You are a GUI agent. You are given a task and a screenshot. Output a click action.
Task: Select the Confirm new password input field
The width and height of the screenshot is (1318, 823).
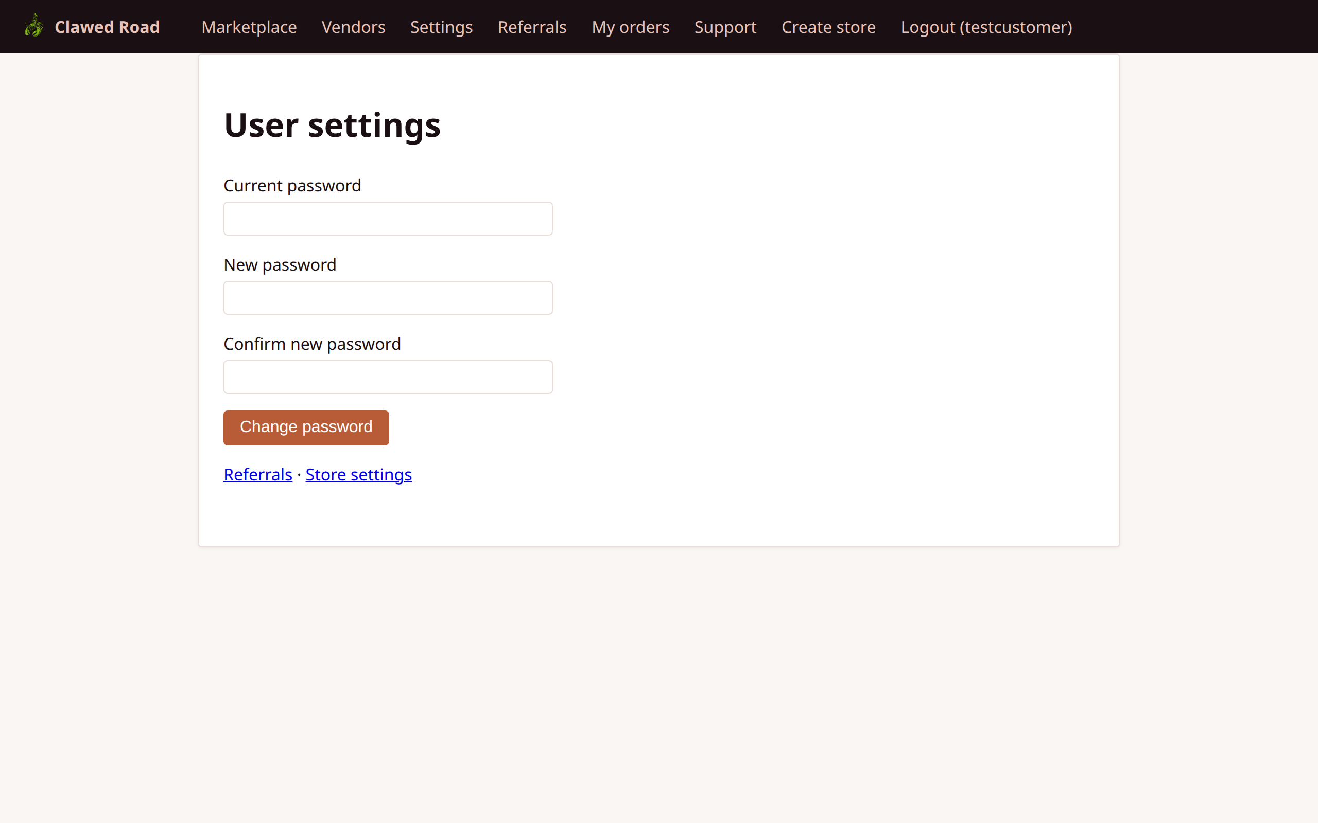pyautogui.click(x=387, y=377)
